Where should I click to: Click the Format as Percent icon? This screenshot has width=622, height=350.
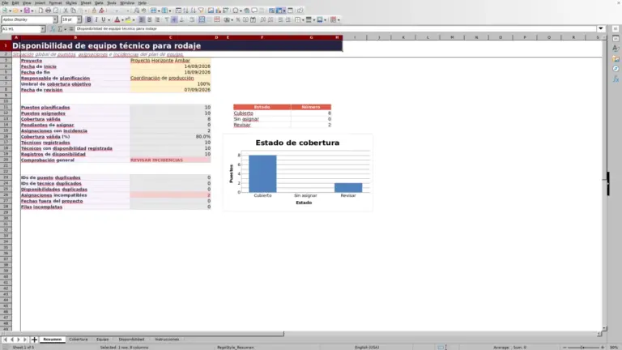pyautogui.click(x=238, y=19)
